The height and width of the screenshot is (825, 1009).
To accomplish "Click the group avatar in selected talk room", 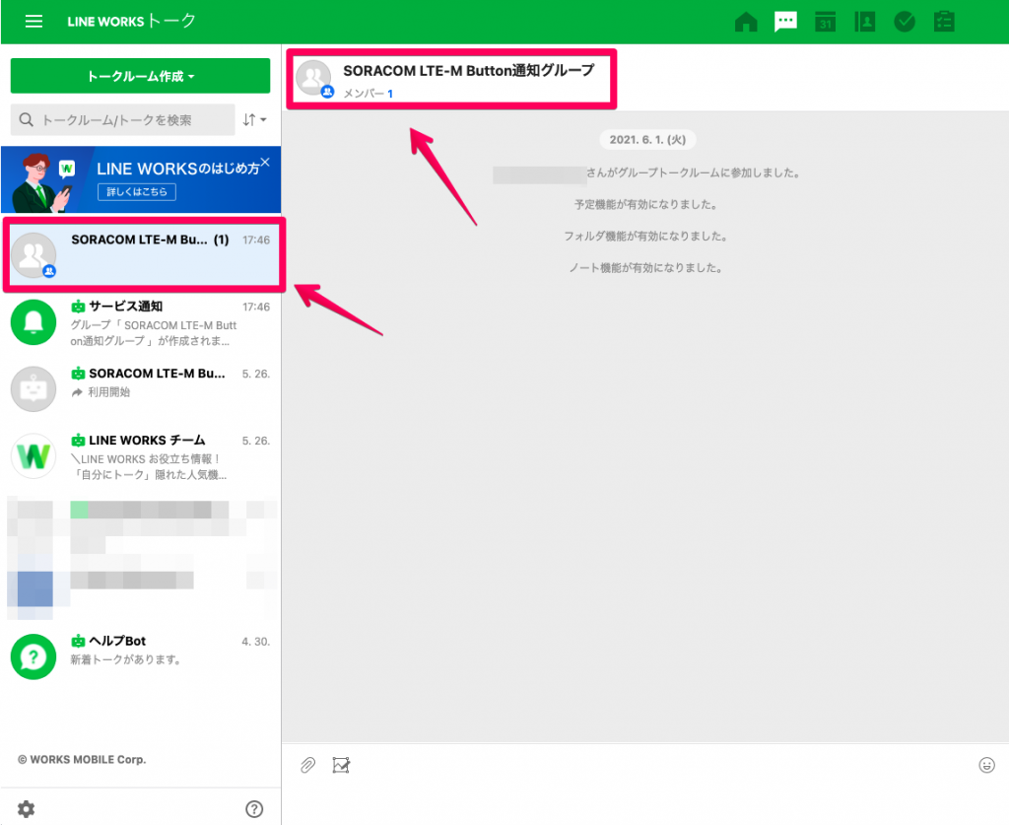I will (x=34, y=255).
